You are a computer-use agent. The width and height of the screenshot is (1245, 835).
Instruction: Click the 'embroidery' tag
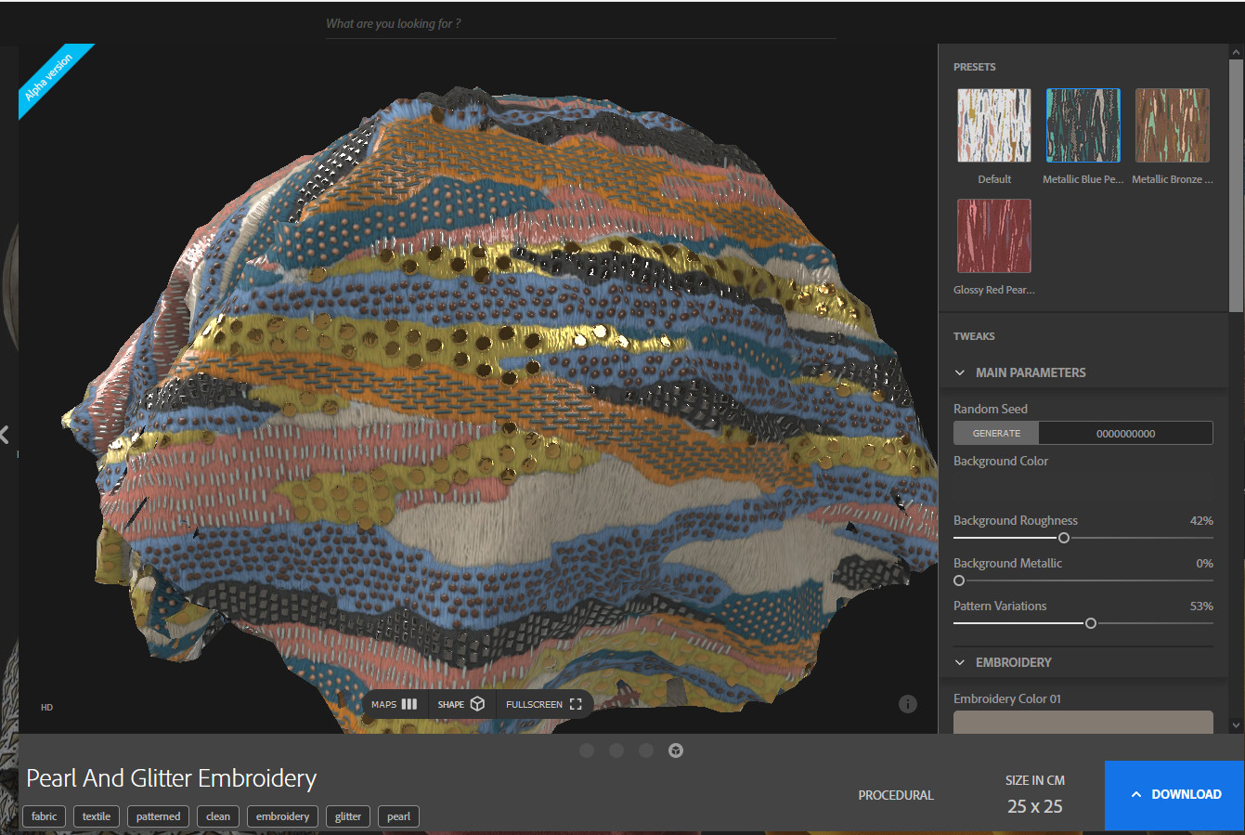click(282, 816)
